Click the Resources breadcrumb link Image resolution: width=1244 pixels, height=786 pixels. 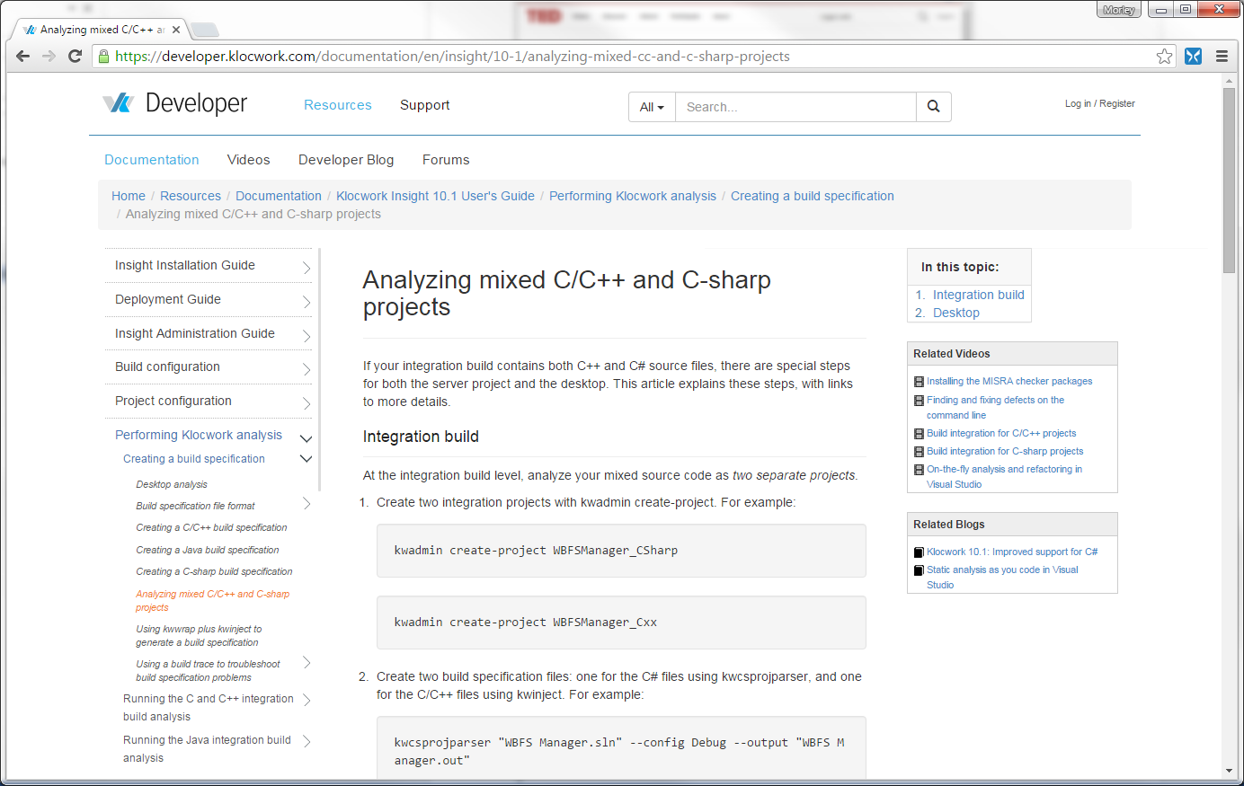(x=191, y=196)
